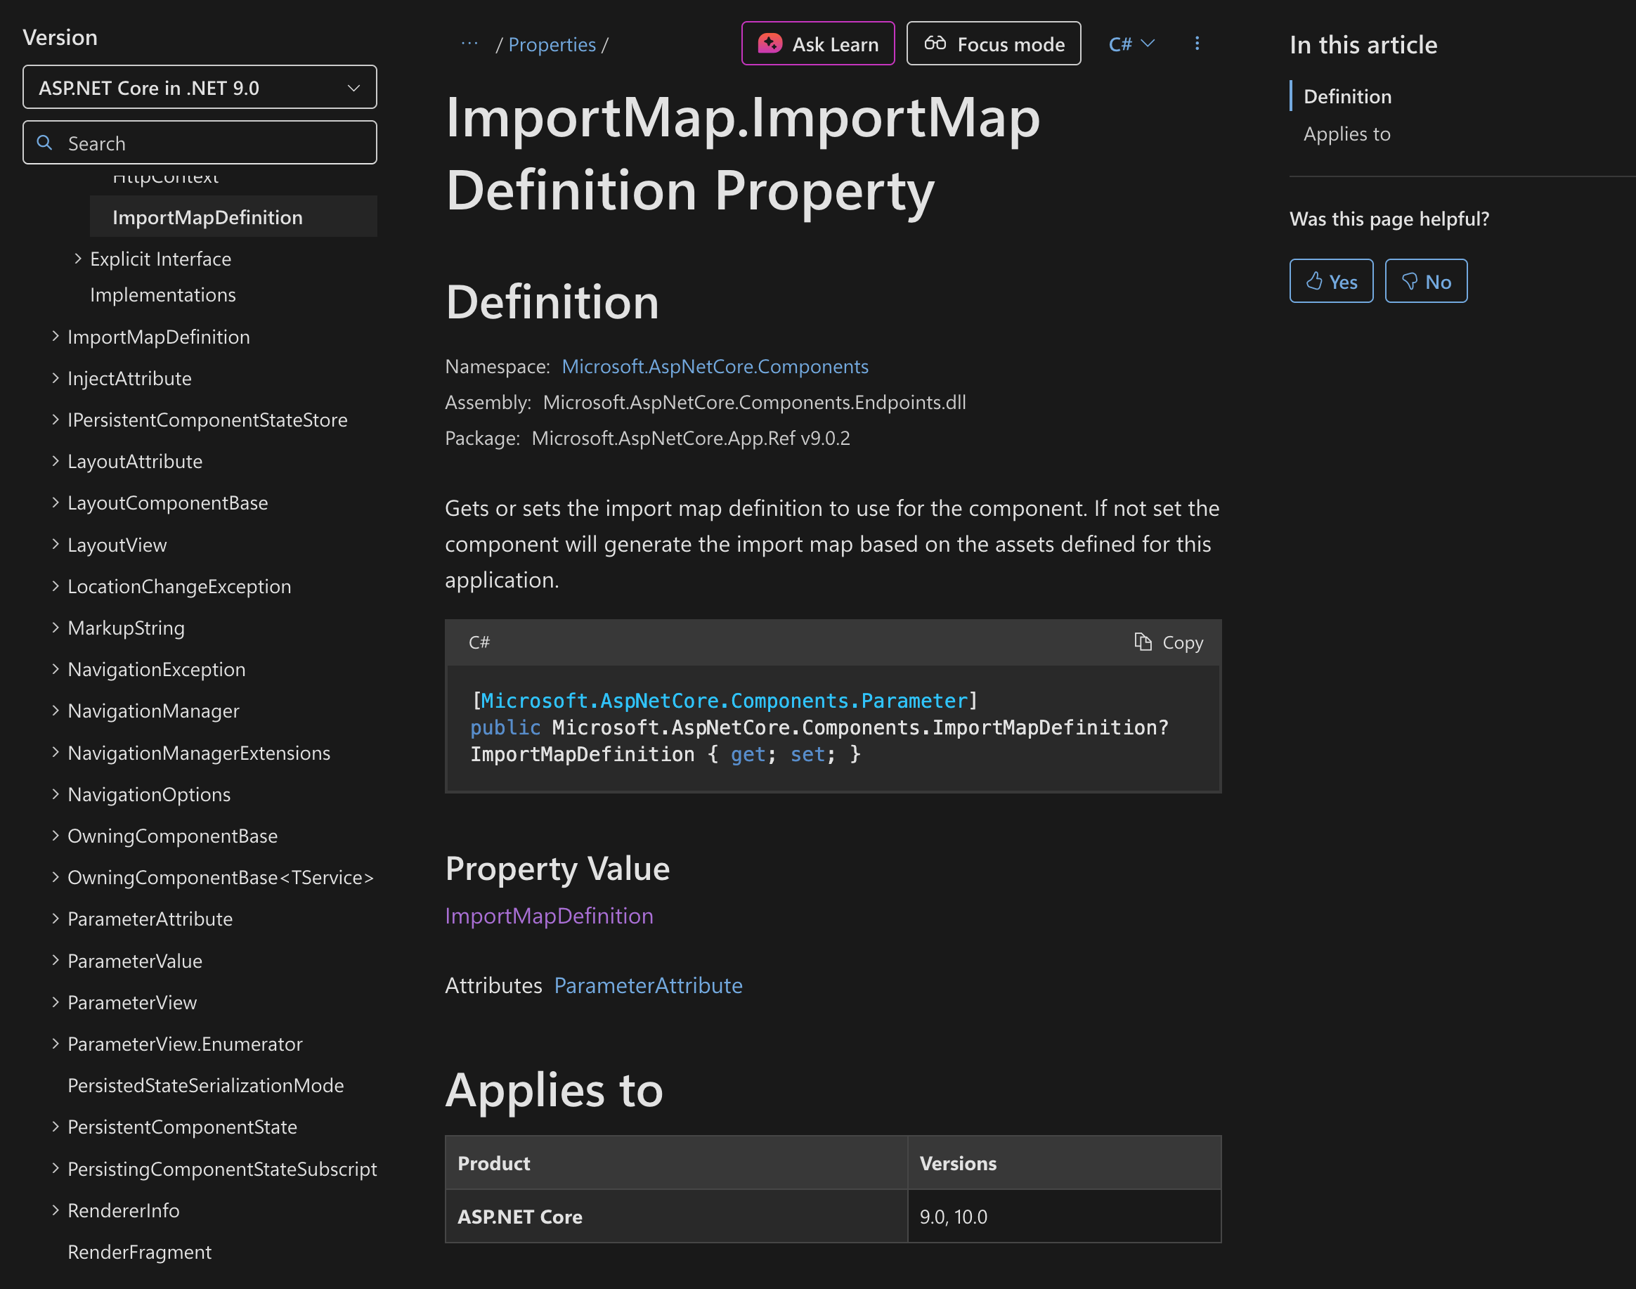
Task: Select package text 'Microsoft.AspNetCore.App.Ref v9.0.2'
Action: (691, 439)
